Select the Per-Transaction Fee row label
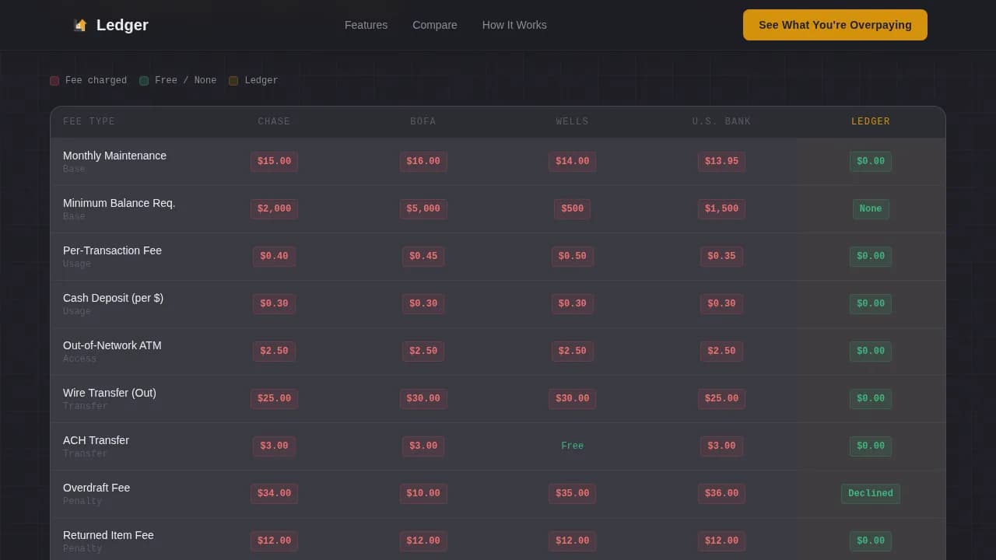The image size is (996, 560). (112, 250)
